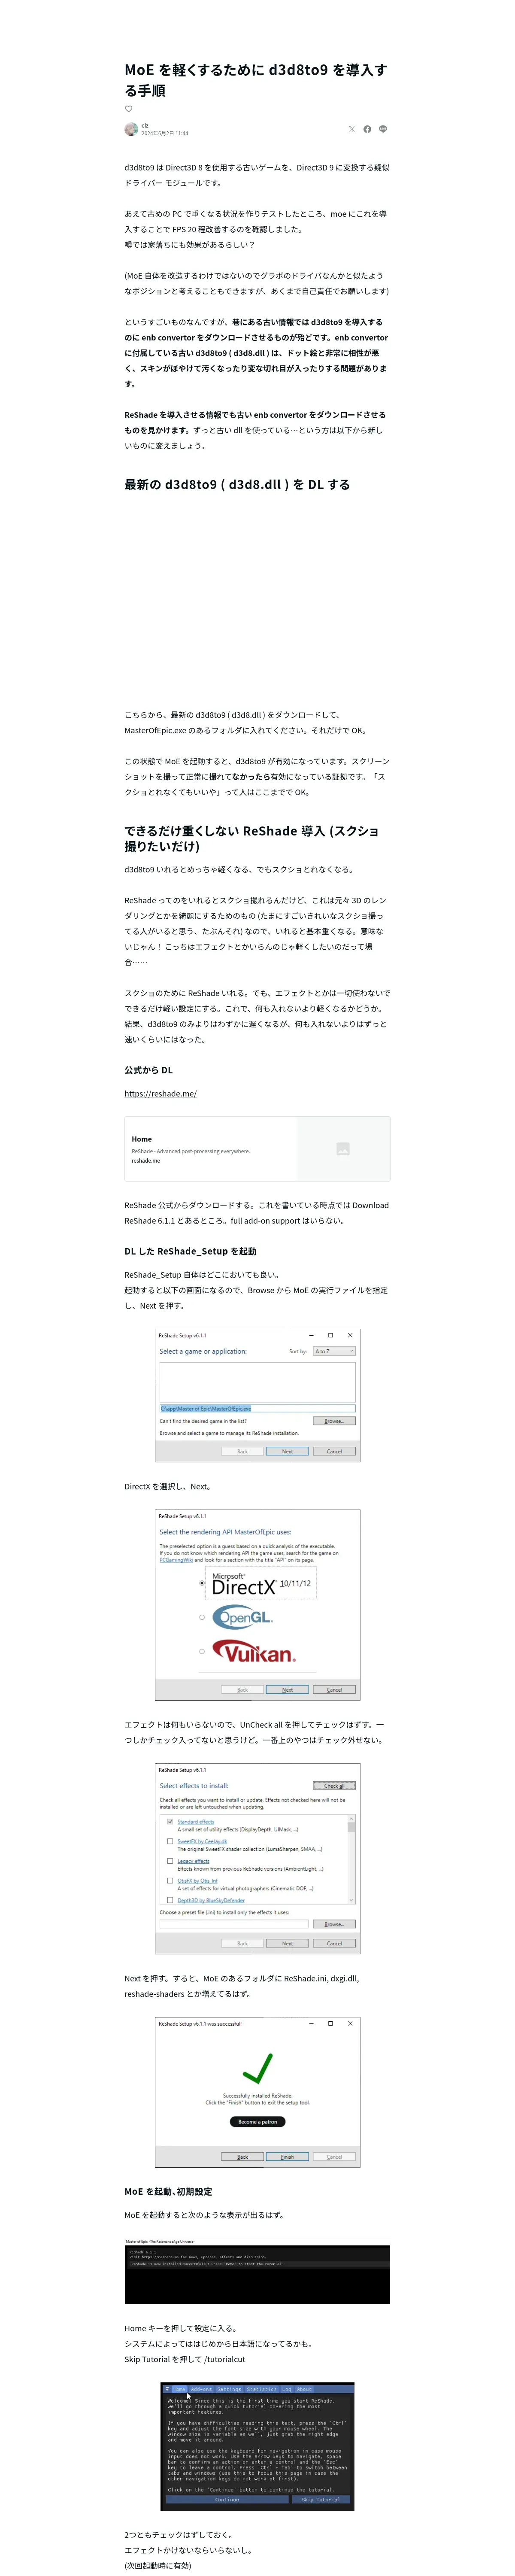515x2576 pixels.
Task: Check the Legacy effects checkbox
Action: tap(170, 1861)
